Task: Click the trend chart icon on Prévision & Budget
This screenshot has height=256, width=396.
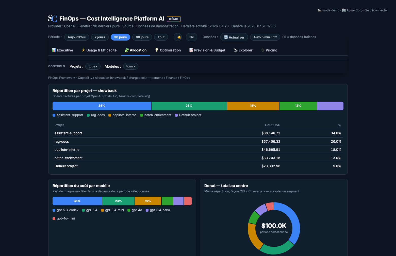Action: (191, 50)
